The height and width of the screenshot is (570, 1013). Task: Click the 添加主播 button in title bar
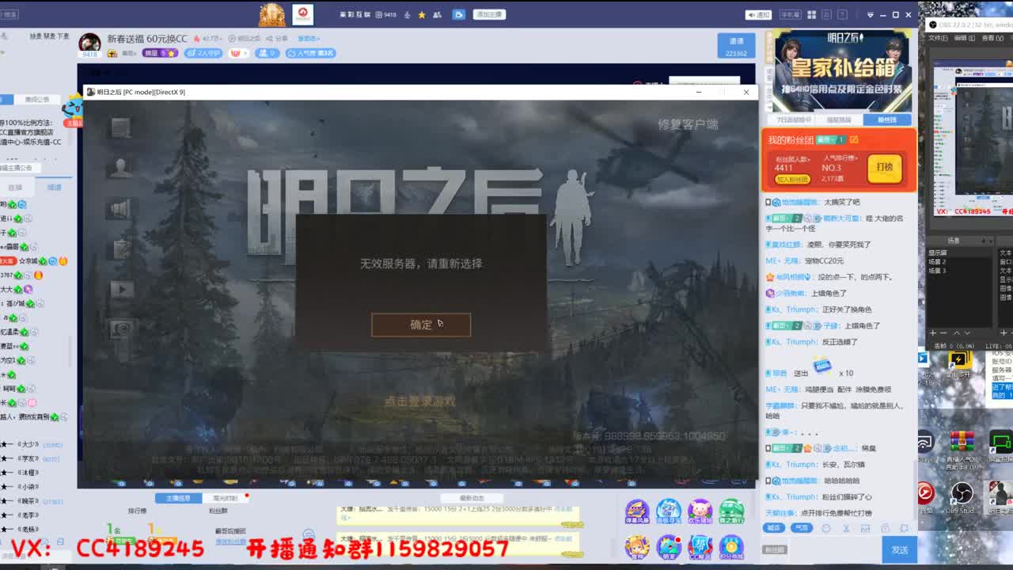click(x=489, y=14)
